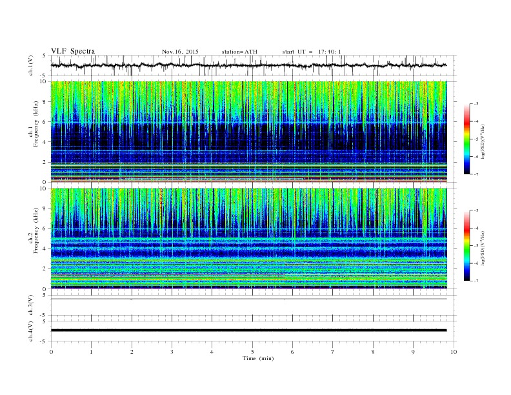Viewport: 511px width, 395px height.
Task: Click the '-7' value on ch.2 colorbar
Action: coord(476,281)
